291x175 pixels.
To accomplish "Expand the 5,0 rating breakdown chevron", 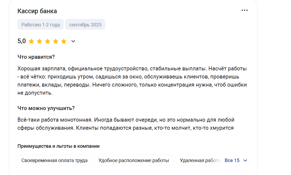I will (73, 41).
